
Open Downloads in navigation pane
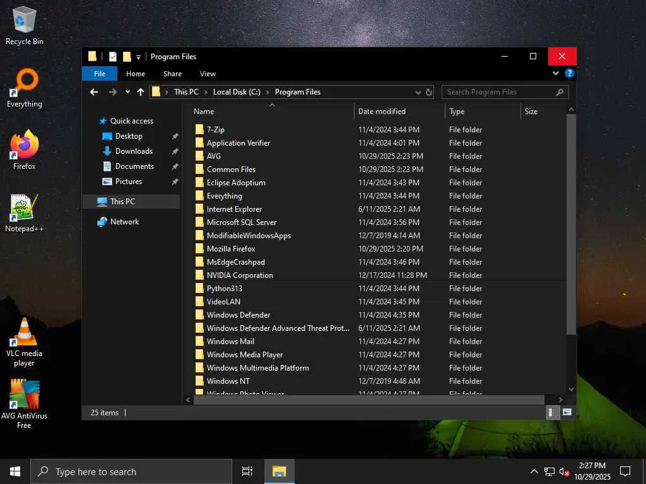tap(134, 151)
